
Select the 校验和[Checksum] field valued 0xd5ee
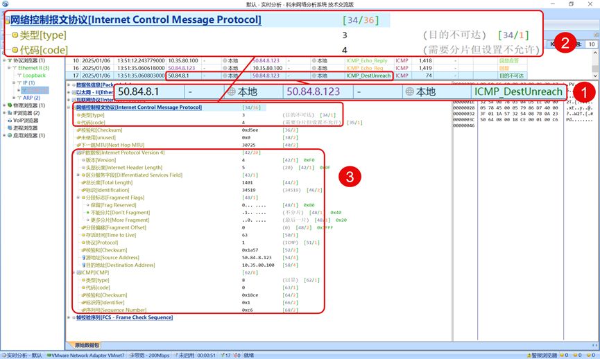(99, 130)
